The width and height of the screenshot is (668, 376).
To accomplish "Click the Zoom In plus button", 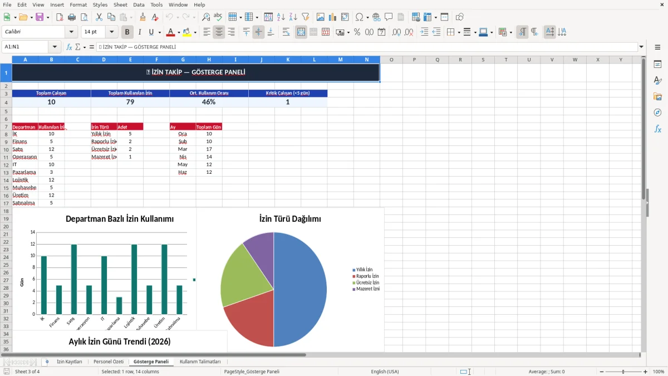I will (646, 372).
